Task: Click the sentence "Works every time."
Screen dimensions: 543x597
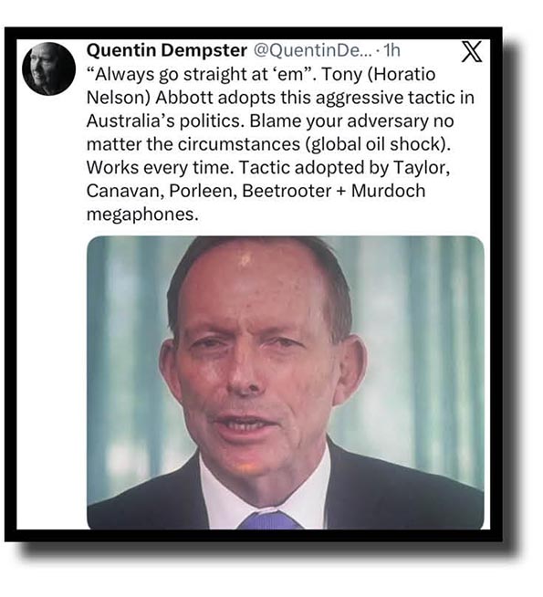Action: [x=161, y=167]
